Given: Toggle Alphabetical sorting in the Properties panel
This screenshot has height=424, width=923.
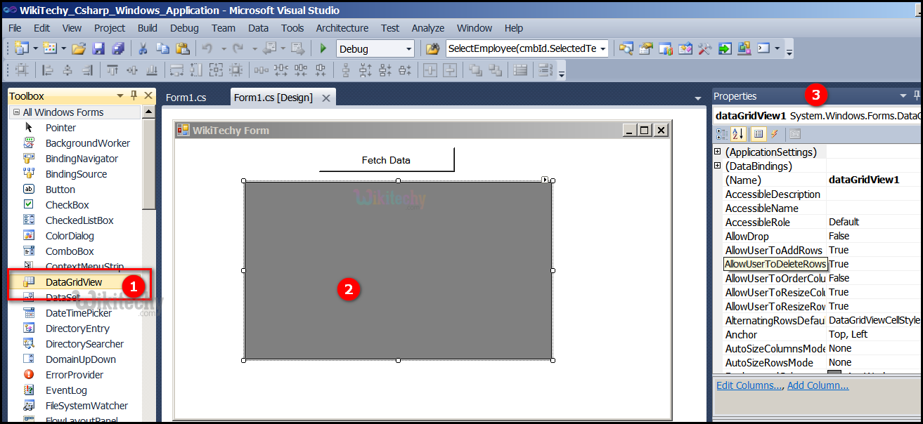Looking at the screenshot, I should [x=738, y=134].
